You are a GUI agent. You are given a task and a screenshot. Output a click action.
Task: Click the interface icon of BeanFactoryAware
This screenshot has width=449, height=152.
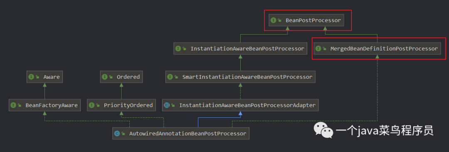(13, 105)
